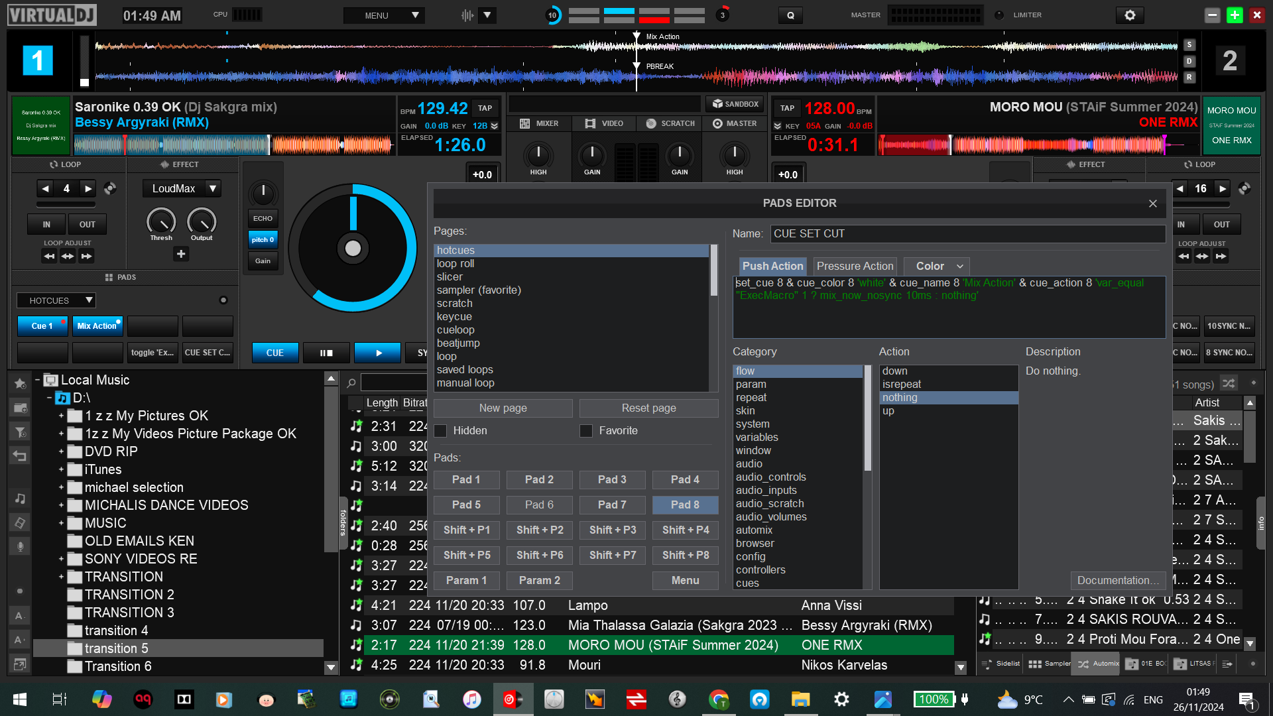Expand the MUSIC folder in tree
The width and height of the screenshot is (1273, 716).
coord(61,523)
